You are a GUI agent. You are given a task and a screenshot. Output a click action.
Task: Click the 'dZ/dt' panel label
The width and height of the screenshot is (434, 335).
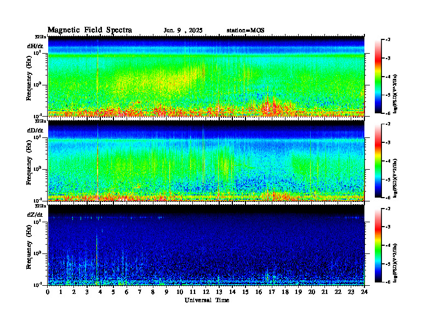coord(35,215)
